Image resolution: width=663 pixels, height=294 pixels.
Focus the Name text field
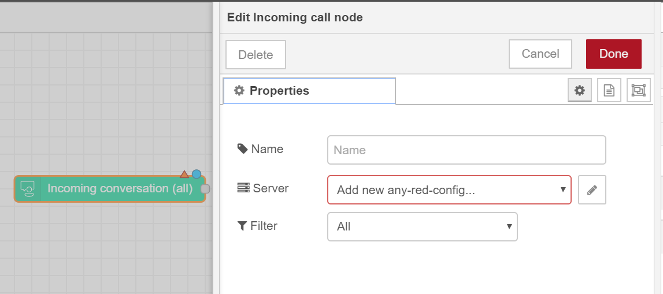pos(466,150)
